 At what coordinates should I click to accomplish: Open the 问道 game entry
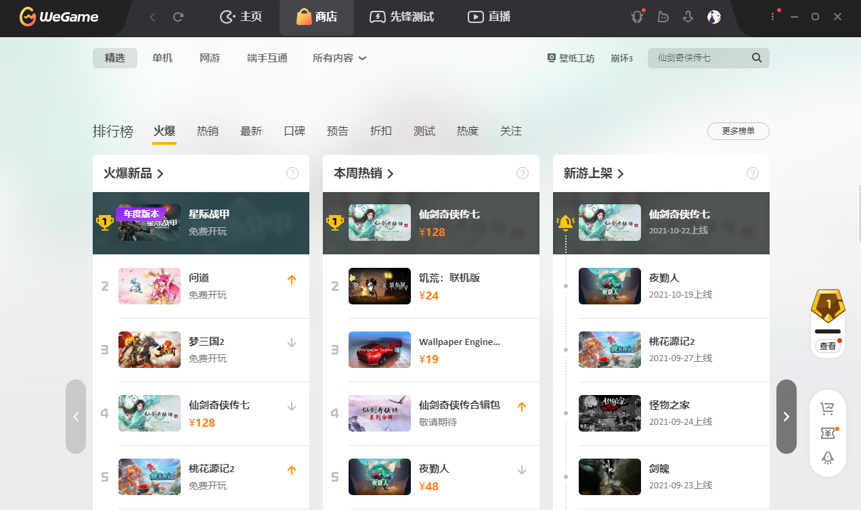[201, 286]
